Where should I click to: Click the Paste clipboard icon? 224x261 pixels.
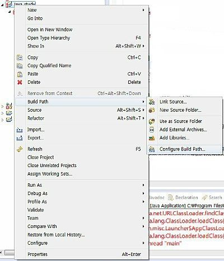pyautogui.click(x=20, y=74)
